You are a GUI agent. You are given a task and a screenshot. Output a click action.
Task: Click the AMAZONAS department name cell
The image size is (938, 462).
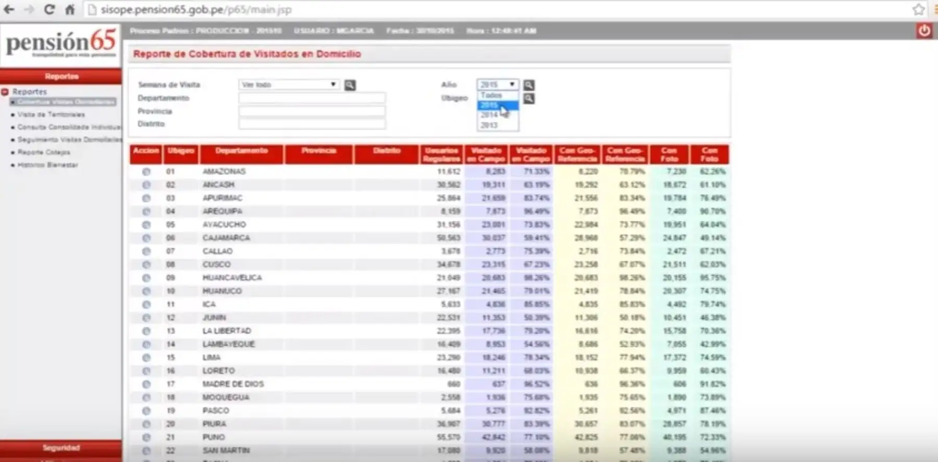click(224, 171)
